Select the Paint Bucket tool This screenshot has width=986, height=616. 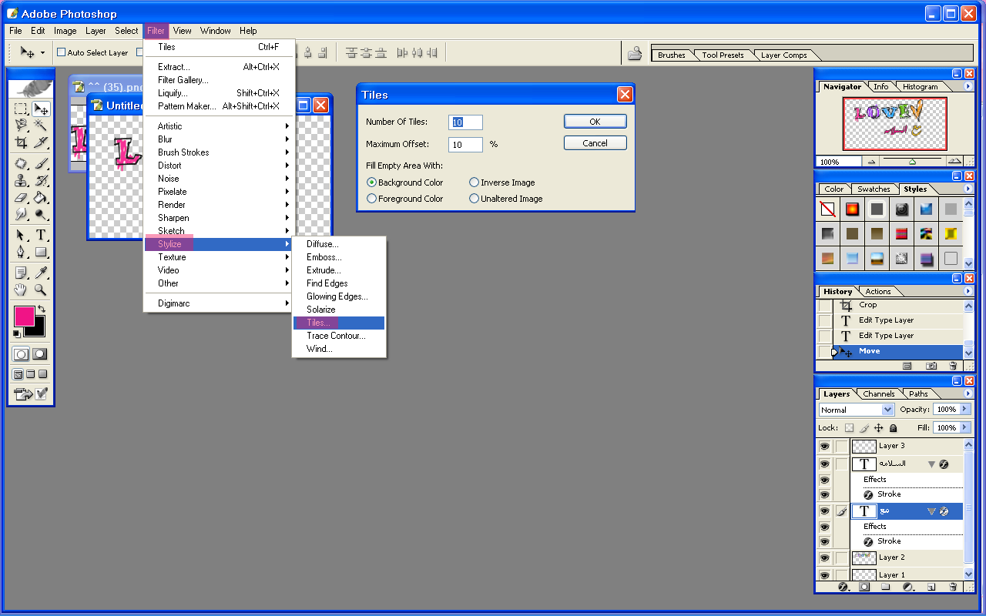point(41,198)
